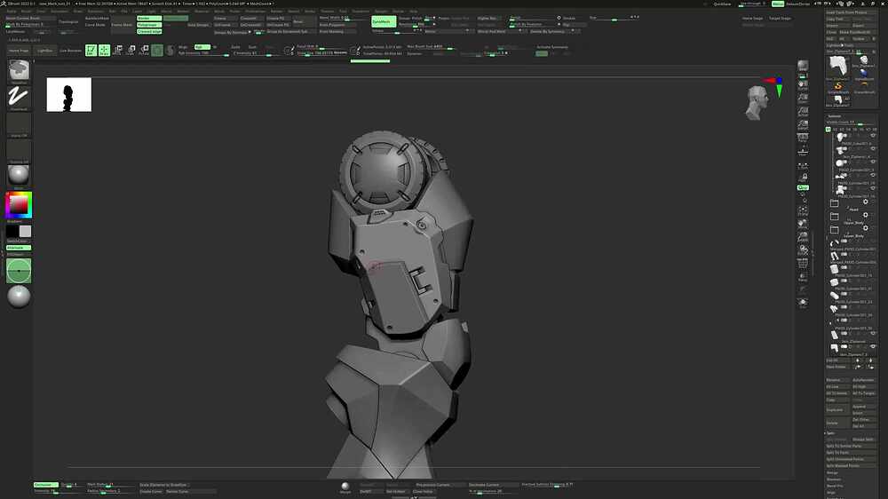Select the Move transform tool
888x499 pixels.
(x=117, y=51)
